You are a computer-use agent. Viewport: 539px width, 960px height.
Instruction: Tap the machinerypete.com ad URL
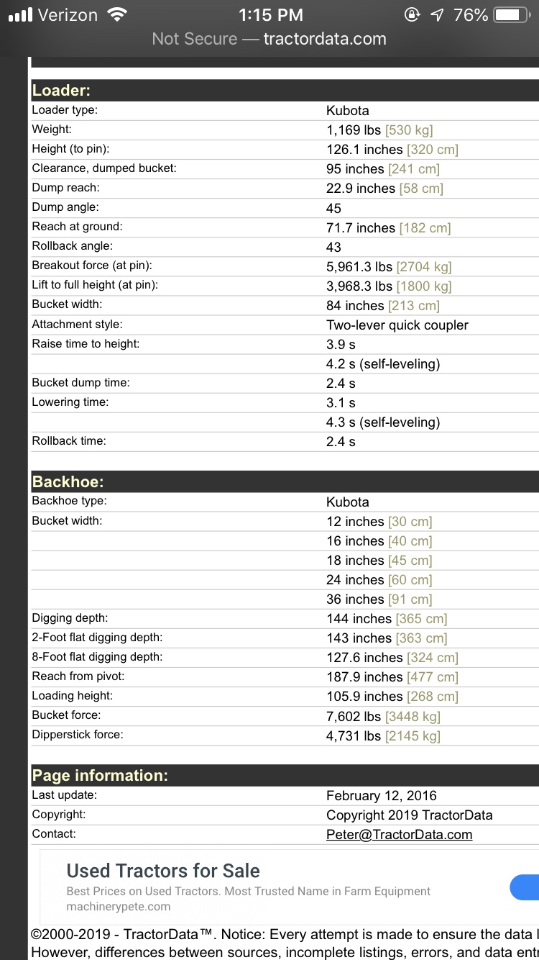pos(119,906)
